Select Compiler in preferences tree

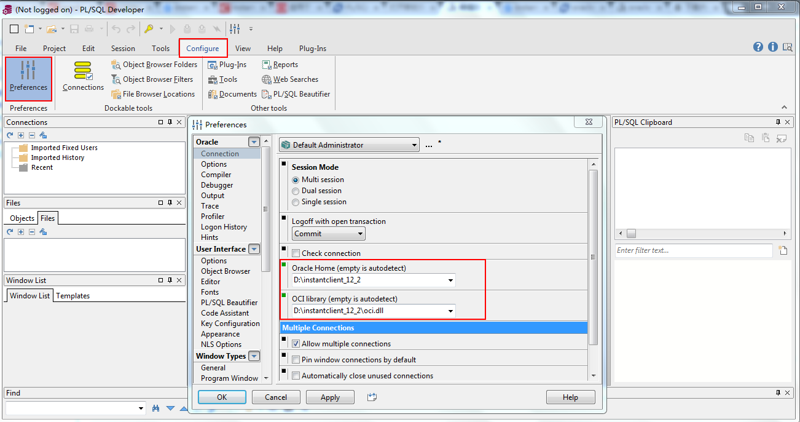click(x=216, y=175)
